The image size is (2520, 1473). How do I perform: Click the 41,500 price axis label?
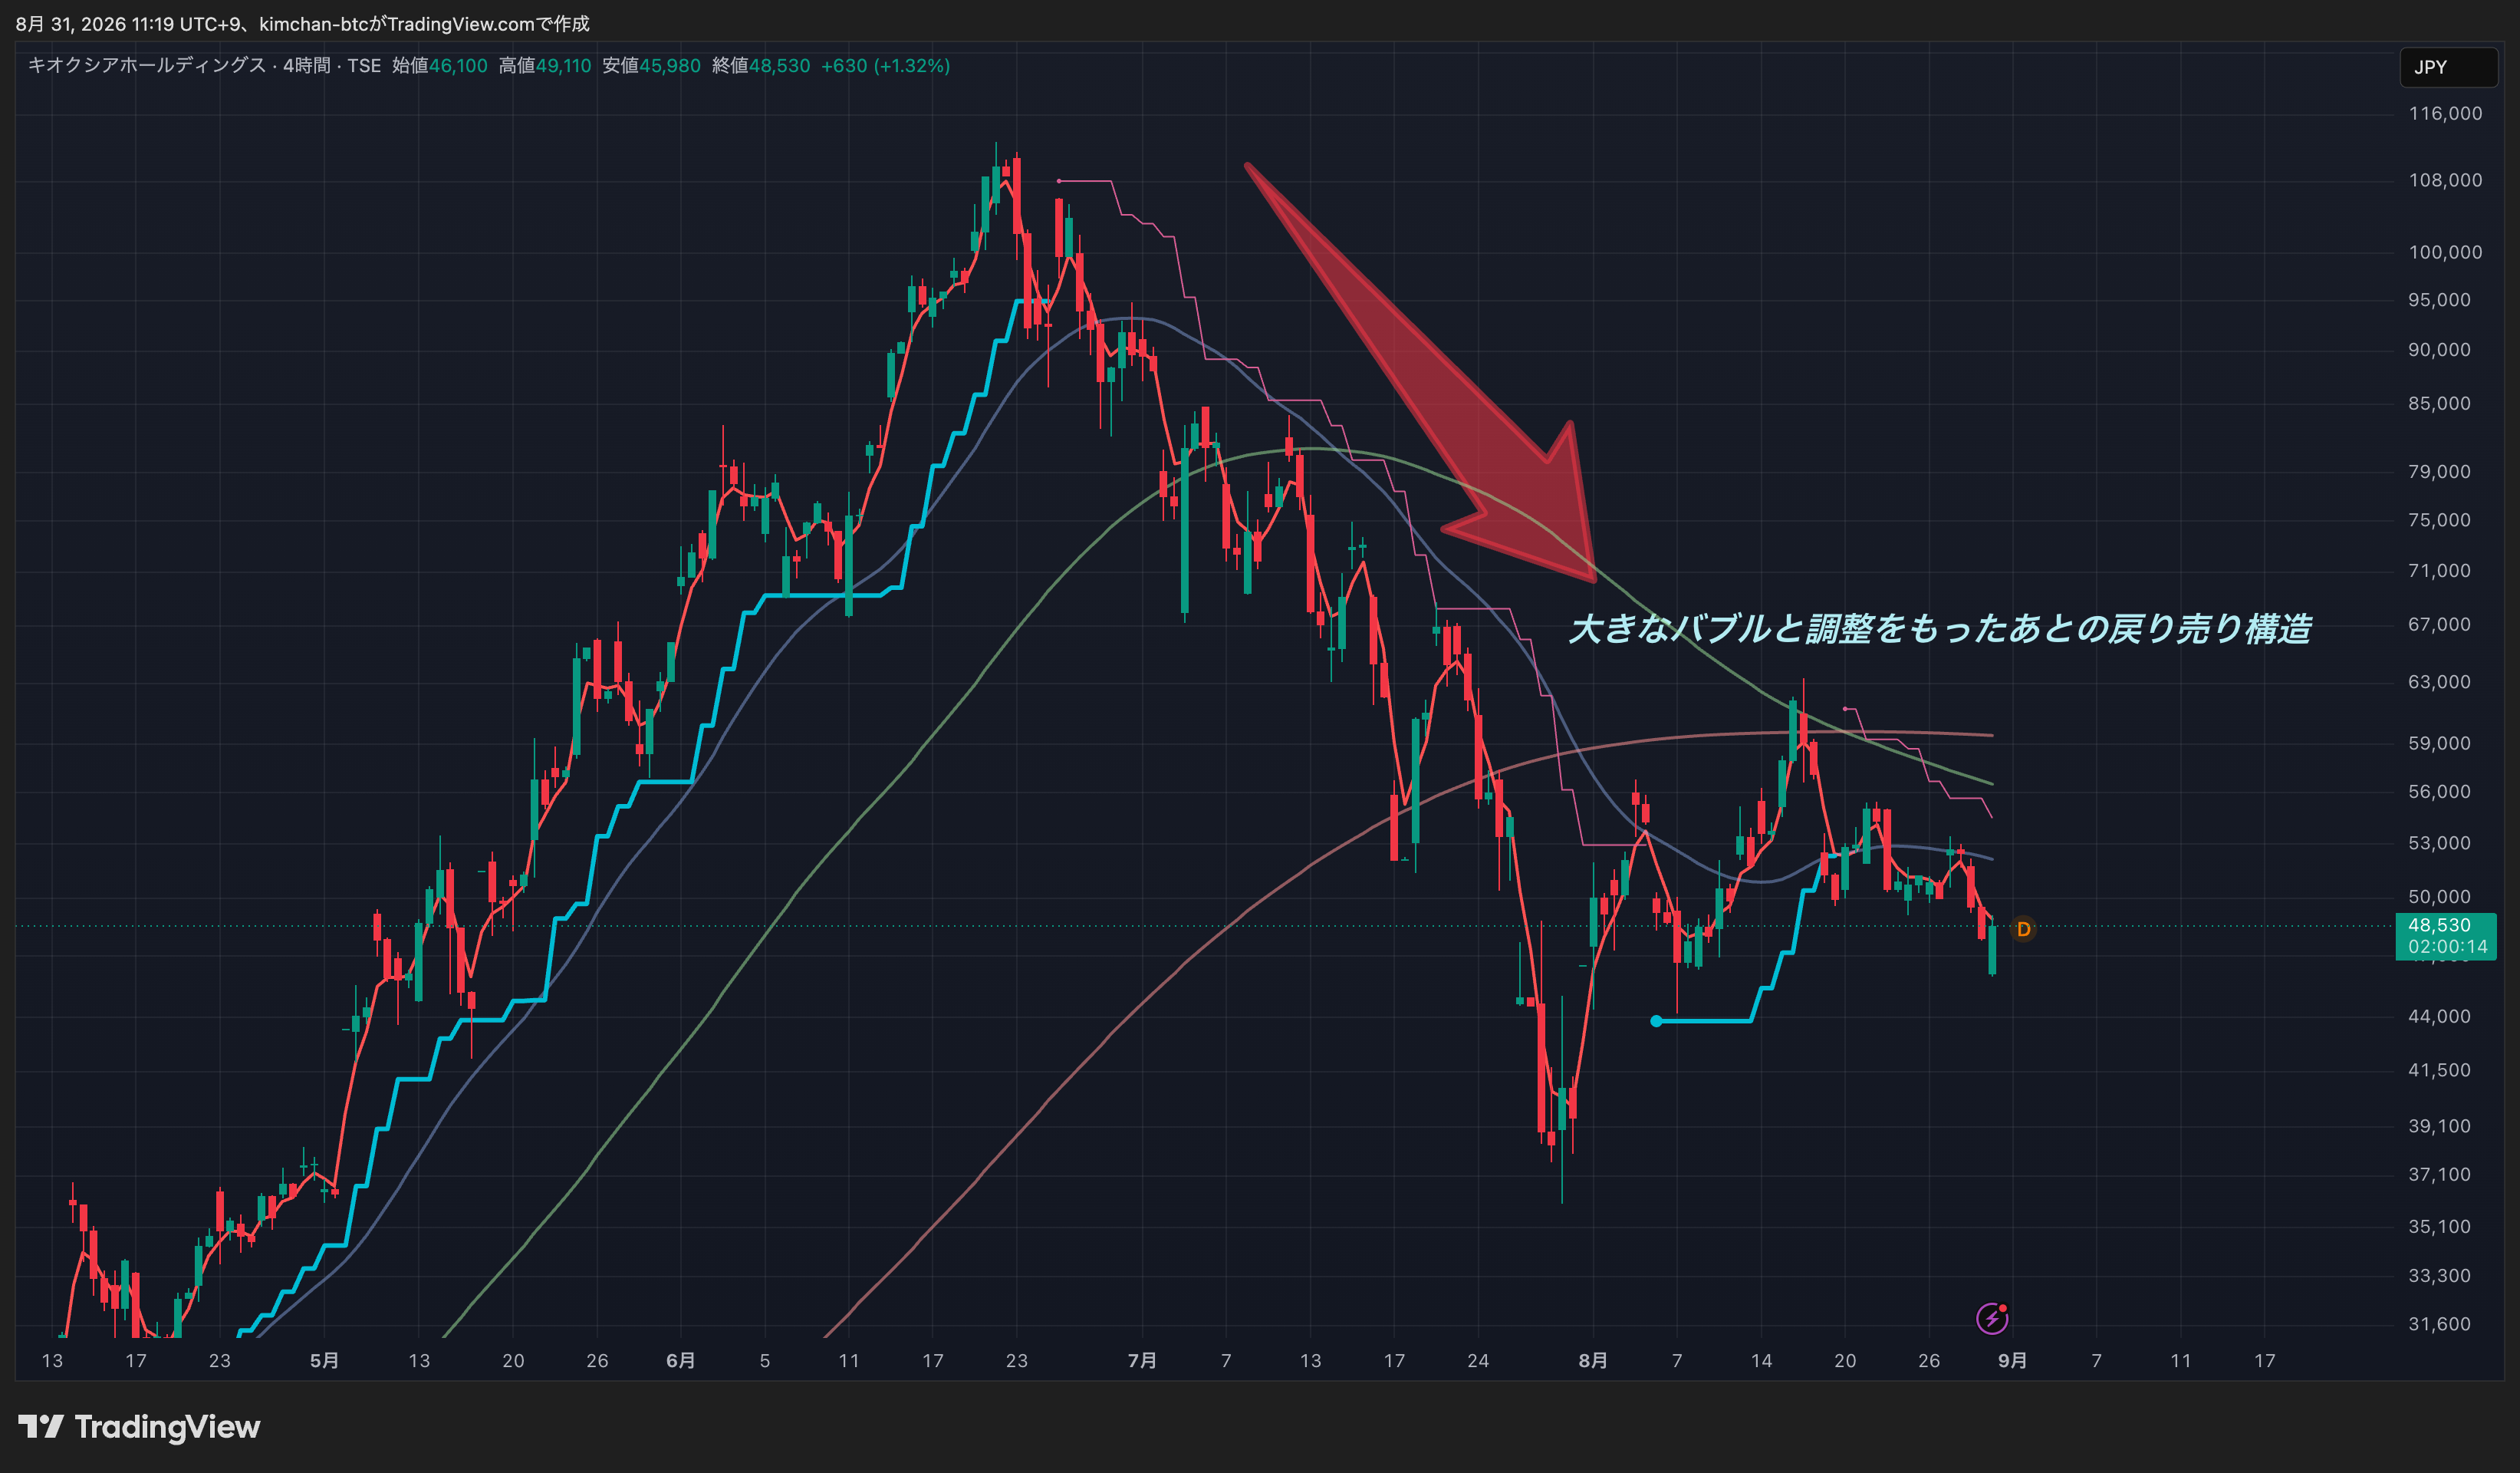point(2439,1071)
